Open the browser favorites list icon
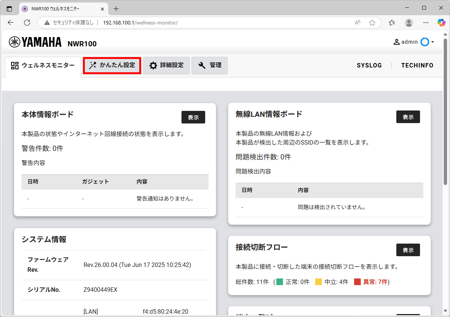The height and width of the screenshot is (317, 450). [x=392, y=23]
